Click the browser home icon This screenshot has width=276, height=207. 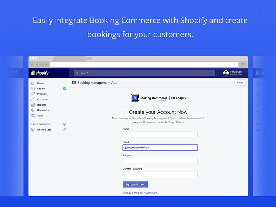click(46, 65)
